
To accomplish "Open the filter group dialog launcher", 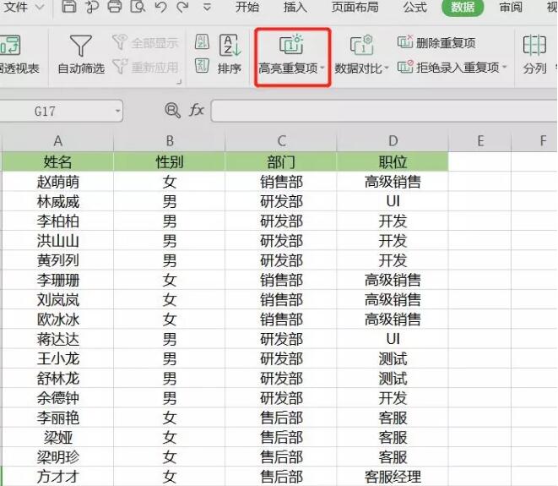I will [179, 82].
